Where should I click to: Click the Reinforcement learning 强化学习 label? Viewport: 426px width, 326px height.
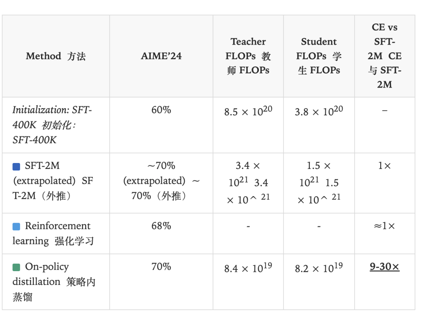pos(53,233)
